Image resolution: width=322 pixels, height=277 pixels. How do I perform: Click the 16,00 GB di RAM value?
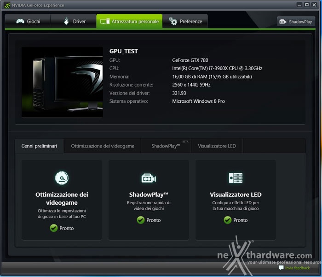pos(212,77)
